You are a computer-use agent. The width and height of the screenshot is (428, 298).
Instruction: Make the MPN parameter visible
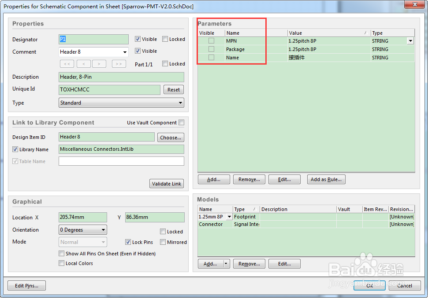click(211, 40)
